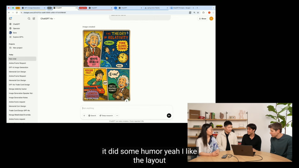Switch to GPT-4 Image Generation browser tab
This screenshot has width=299, height=168.
pos(33,8)
